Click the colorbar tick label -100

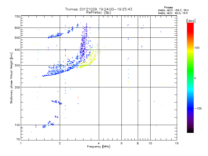[198, 108]
